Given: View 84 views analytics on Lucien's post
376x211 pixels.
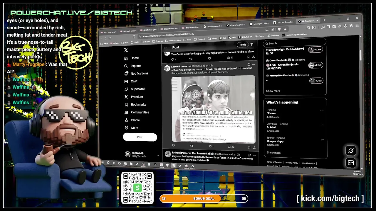Looking at the screenshot, I should (x=231, y=147).
